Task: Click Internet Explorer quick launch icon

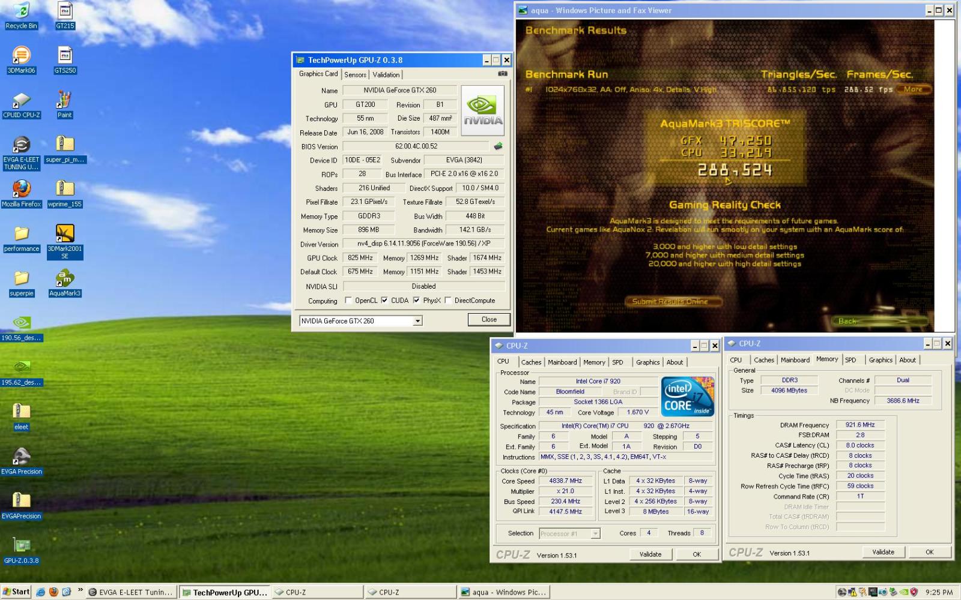Action: tap(40, 592)
